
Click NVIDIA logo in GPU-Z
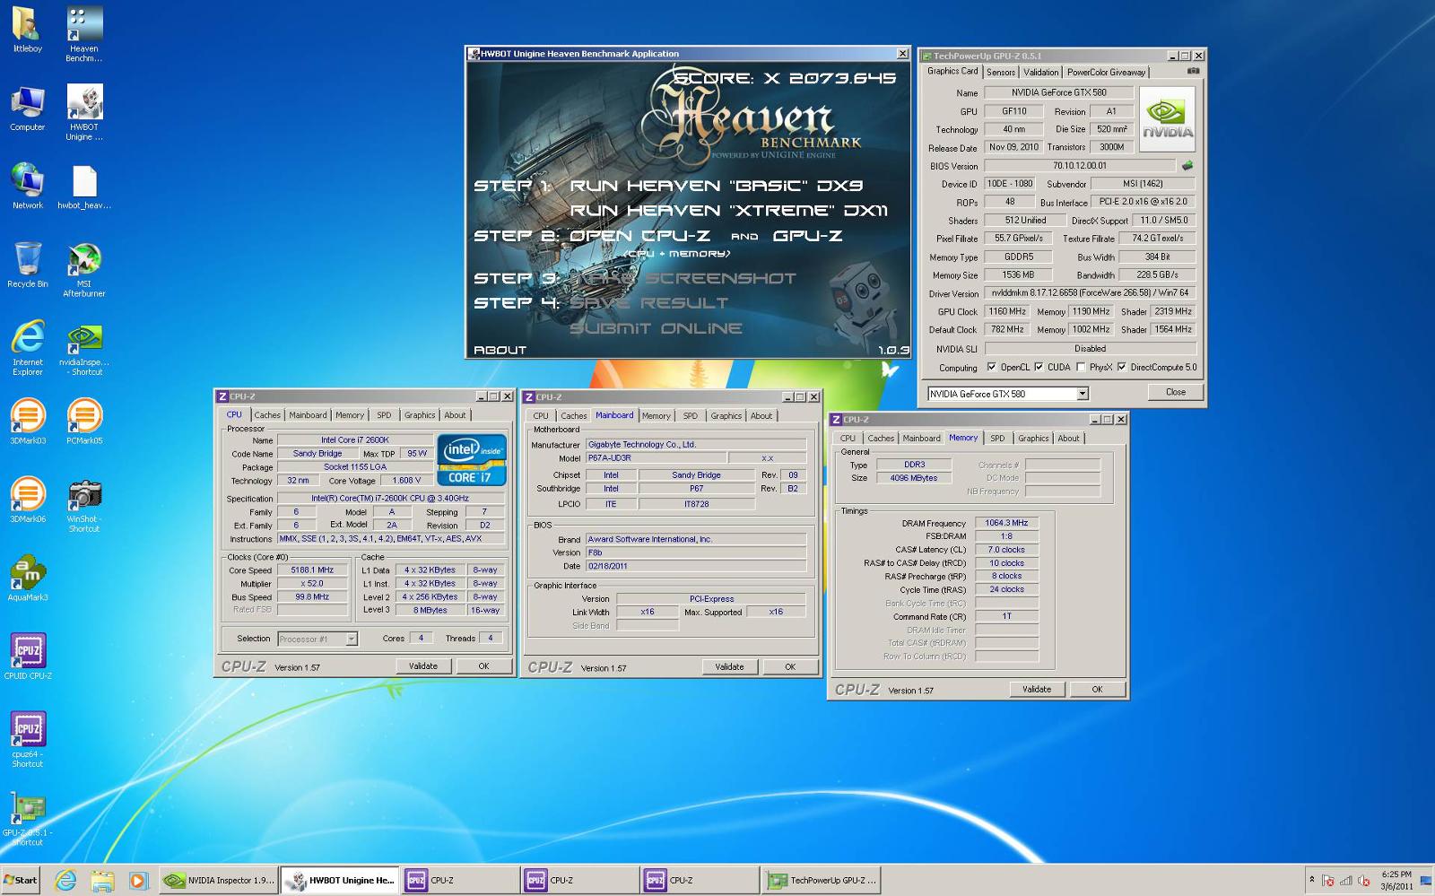click(1167, 118)
